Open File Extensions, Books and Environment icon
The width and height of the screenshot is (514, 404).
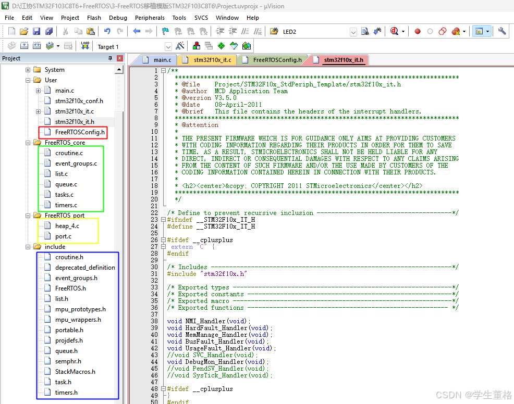tap(197, 46)
